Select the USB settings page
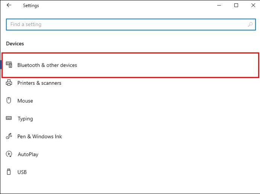 pyautogui.click(x=22, y=172)
